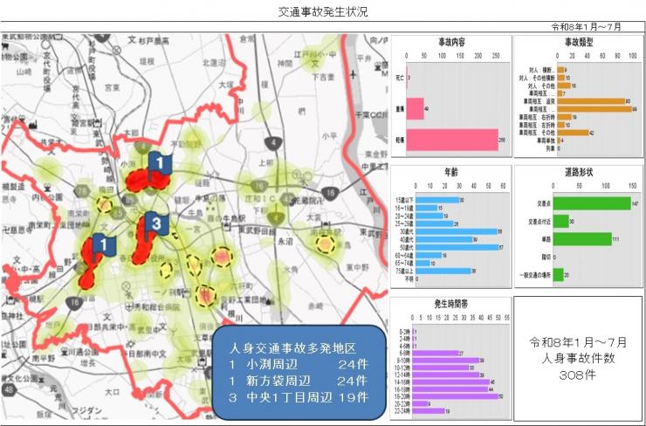Click the 永沼 map label
The image size is (646, 426).
tap(285, 242)
